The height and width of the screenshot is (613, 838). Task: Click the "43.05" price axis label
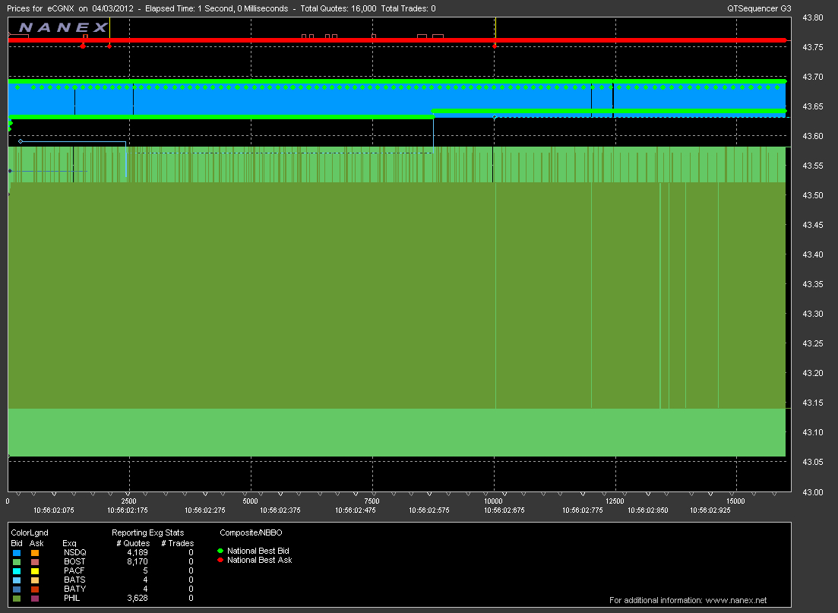813,463
